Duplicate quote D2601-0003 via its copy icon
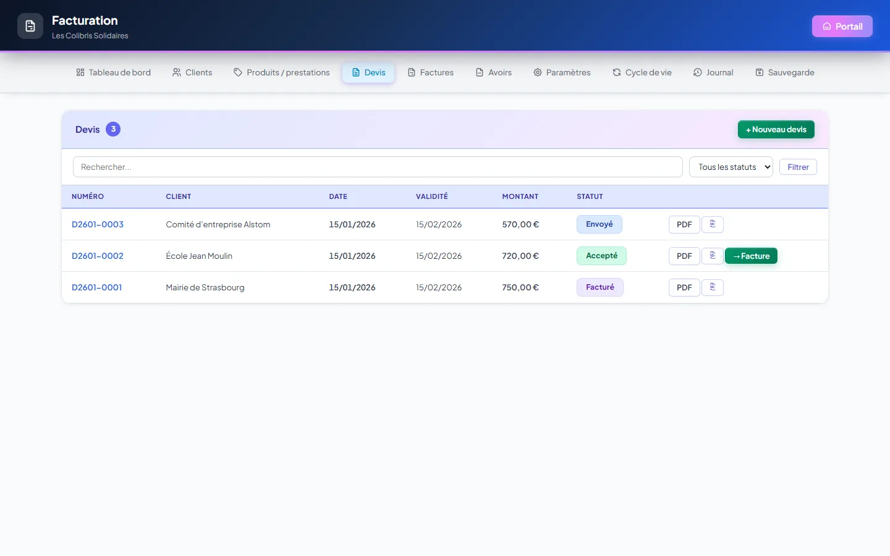 tap(713, 224)
